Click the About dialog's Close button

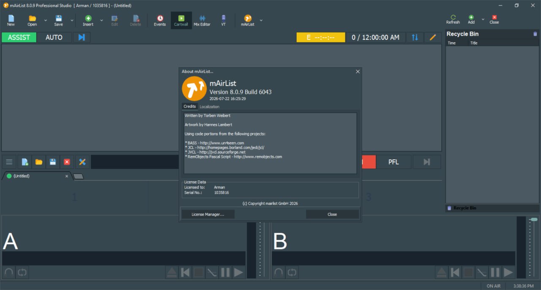pos(332,214)
